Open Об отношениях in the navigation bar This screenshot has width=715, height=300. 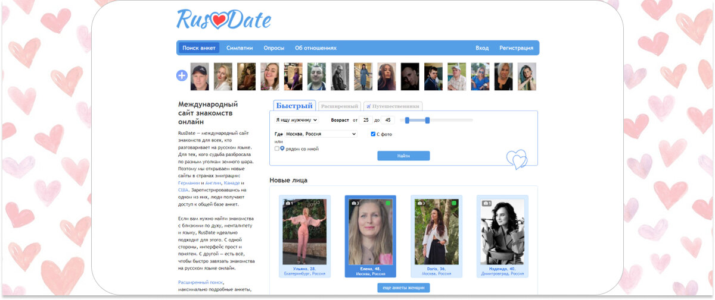pos(316,48)
